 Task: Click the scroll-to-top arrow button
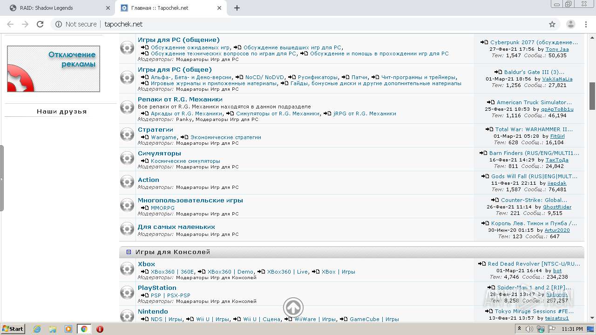pos(293,308)
